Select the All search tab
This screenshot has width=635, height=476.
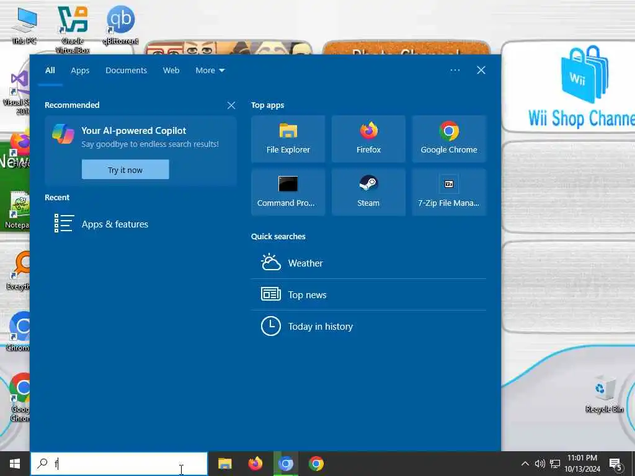pos(50,71)
